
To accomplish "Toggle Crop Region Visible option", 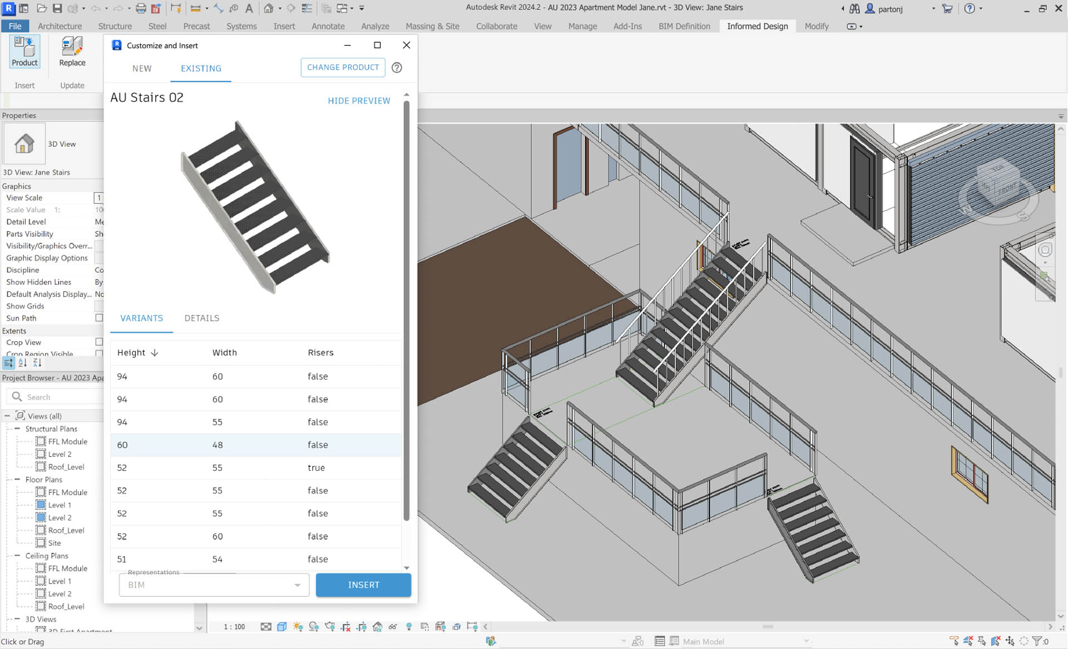I will click(99, 354).
